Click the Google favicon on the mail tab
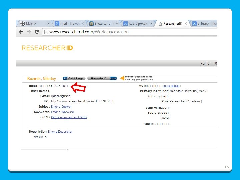The width and height of the screenshot is (240, 180). coord(57,24)
